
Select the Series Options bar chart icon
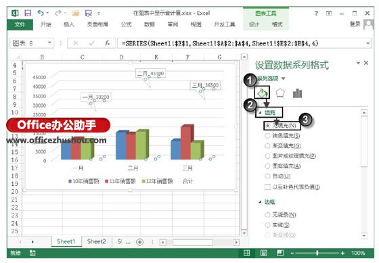[297, 93]
